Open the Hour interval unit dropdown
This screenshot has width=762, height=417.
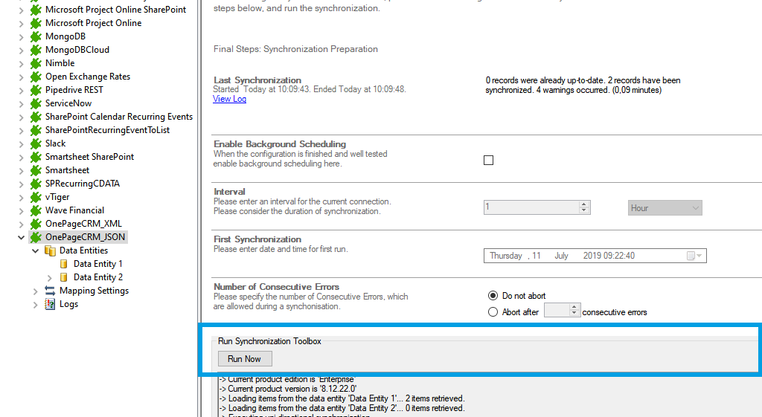(665, 208)
